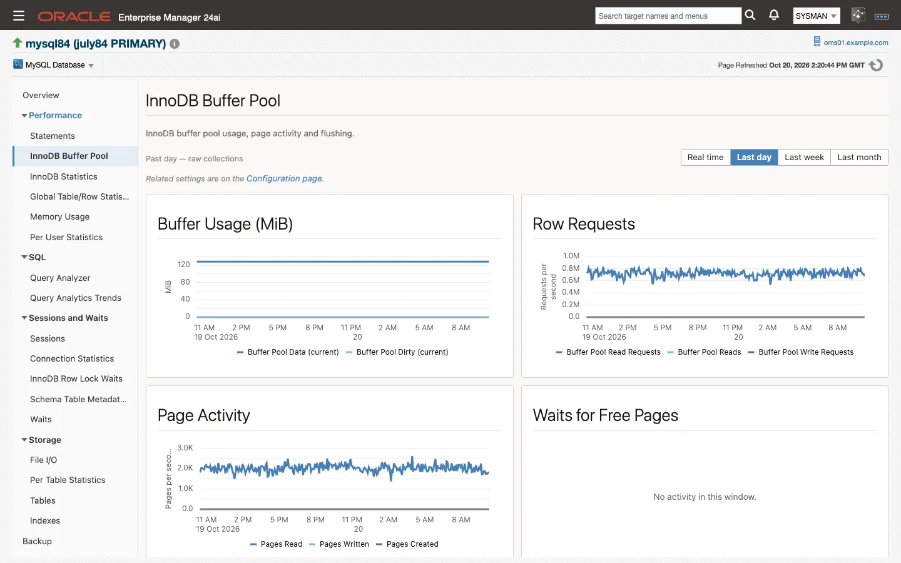
Task: Open Statements page
Action: coord(53,136)
